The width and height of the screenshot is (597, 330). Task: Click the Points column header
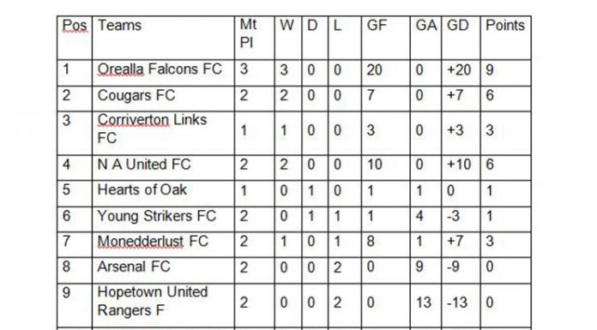click(505, 26)
